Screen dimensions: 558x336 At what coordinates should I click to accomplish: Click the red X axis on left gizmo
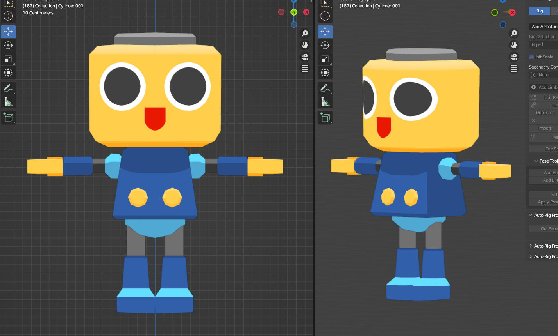coord(306,12)
